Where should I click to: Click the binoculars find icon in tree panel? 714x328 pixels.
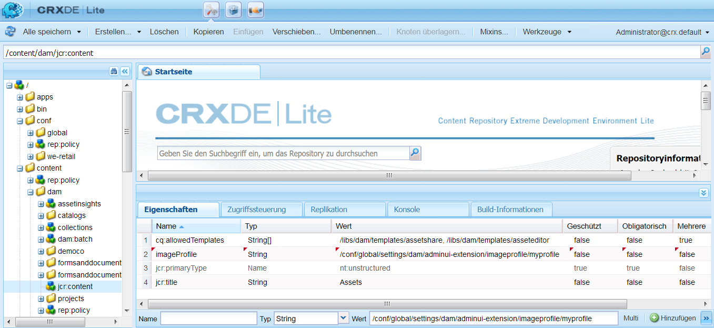pyautogui.click(x=114, y=71)
